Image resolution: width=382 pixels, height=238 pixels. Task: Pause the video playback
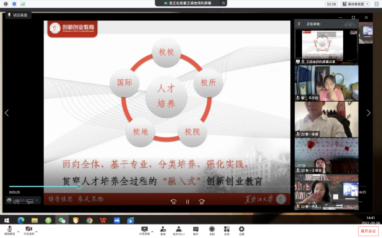pyautogui.click(x=188, y=202)
